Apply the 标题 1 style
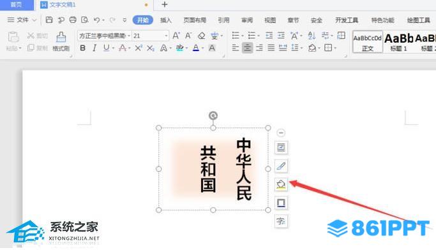 (399, 42)
